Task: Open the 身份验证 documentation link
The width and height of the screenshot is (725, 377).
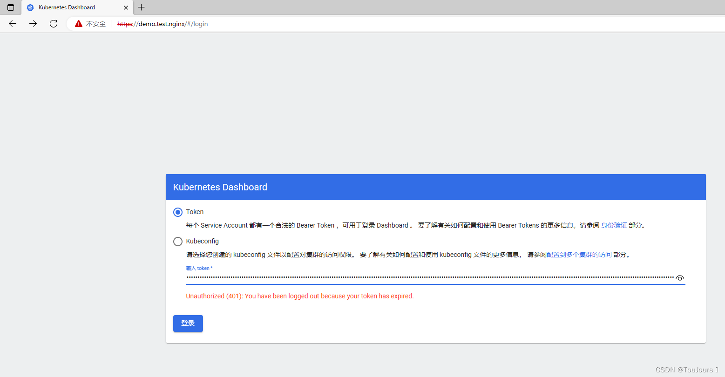Action: click(x=614, y=225)
